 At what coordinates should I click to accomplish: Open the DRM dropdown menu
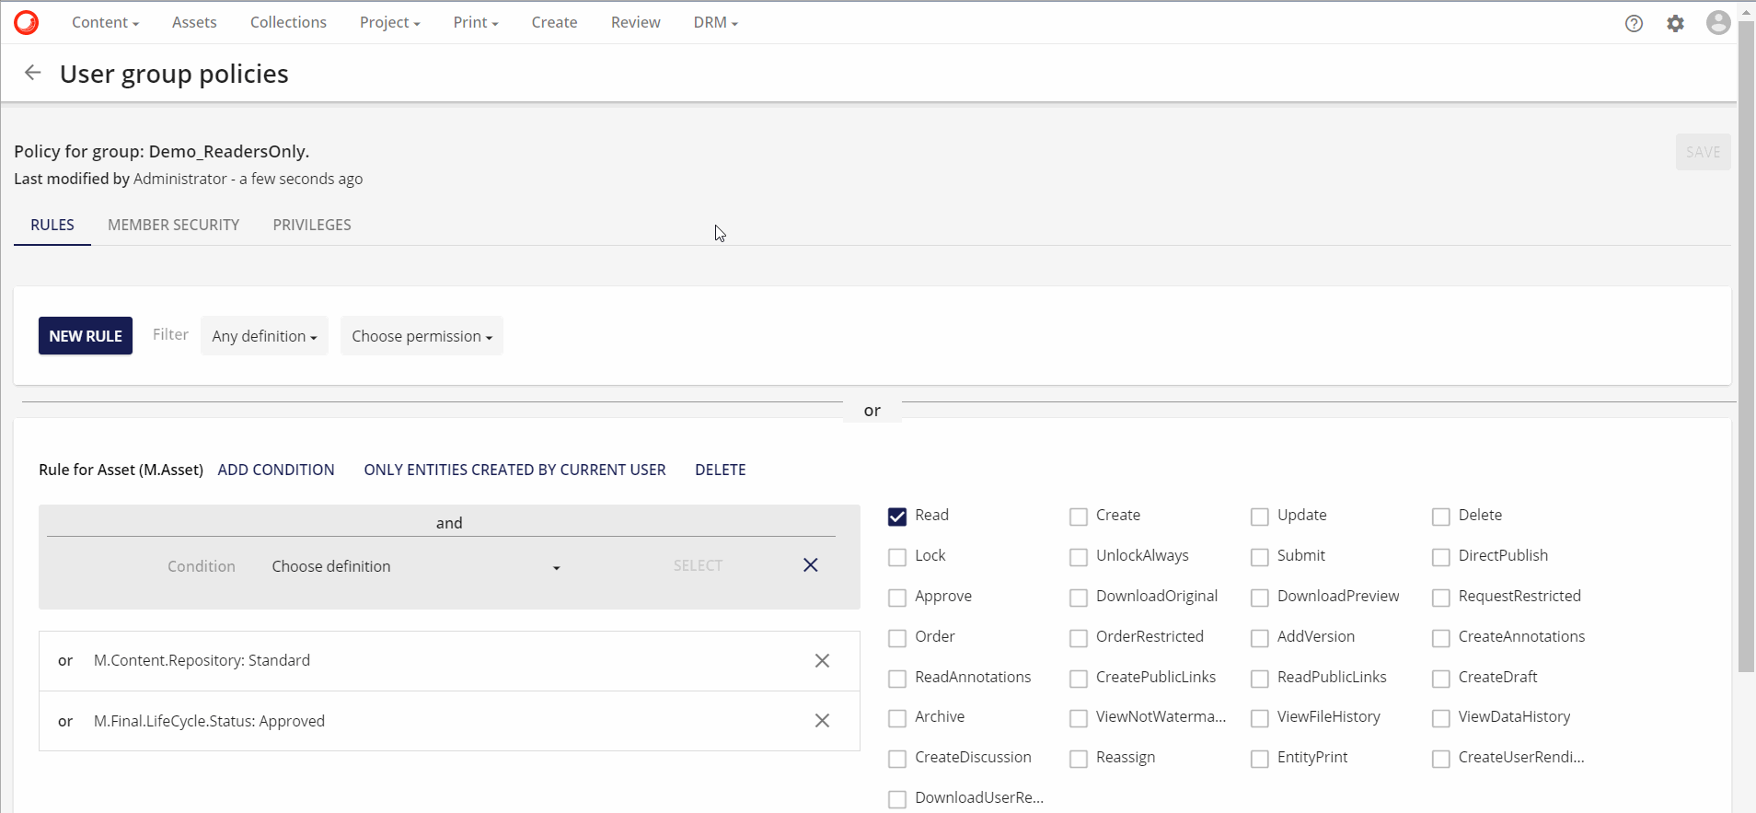click(715, 22)
